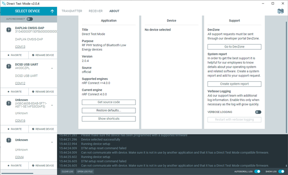The height and width of the screenshot is (175, 288).
Task: Click the chip icon for Unknown COM4 device
Action: [9, 140]
